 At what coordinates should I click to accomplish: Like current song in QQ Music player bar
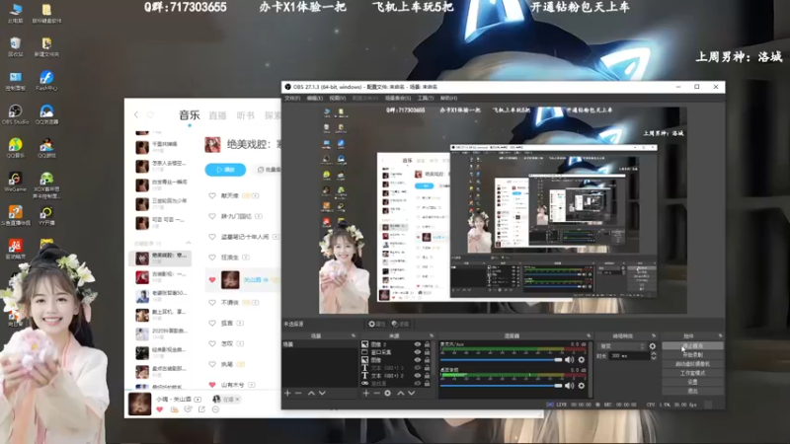[160, 409]
